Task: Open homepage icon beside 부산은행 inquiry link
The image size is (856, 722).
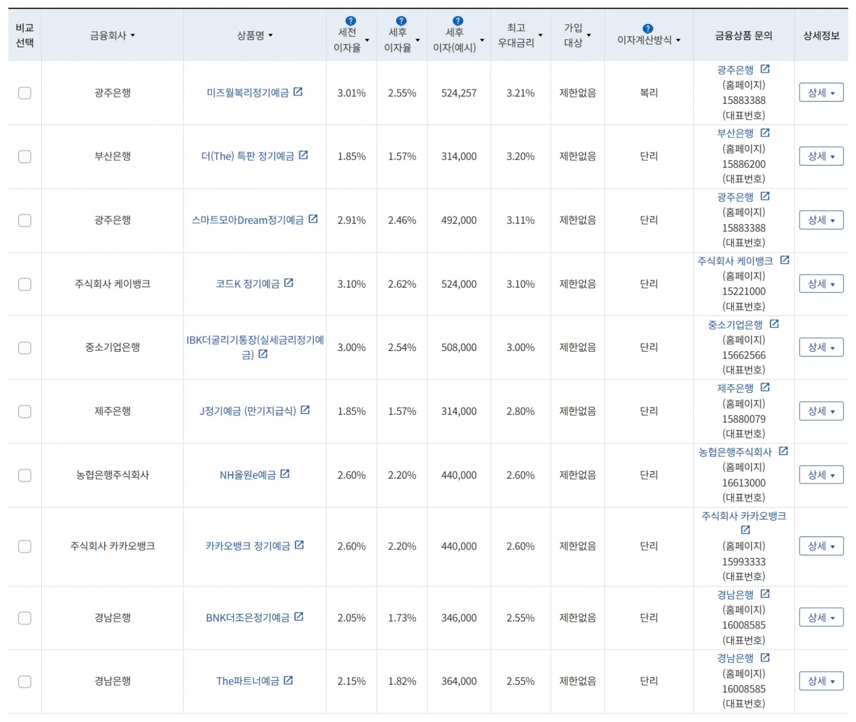Action: coord(765,133)
